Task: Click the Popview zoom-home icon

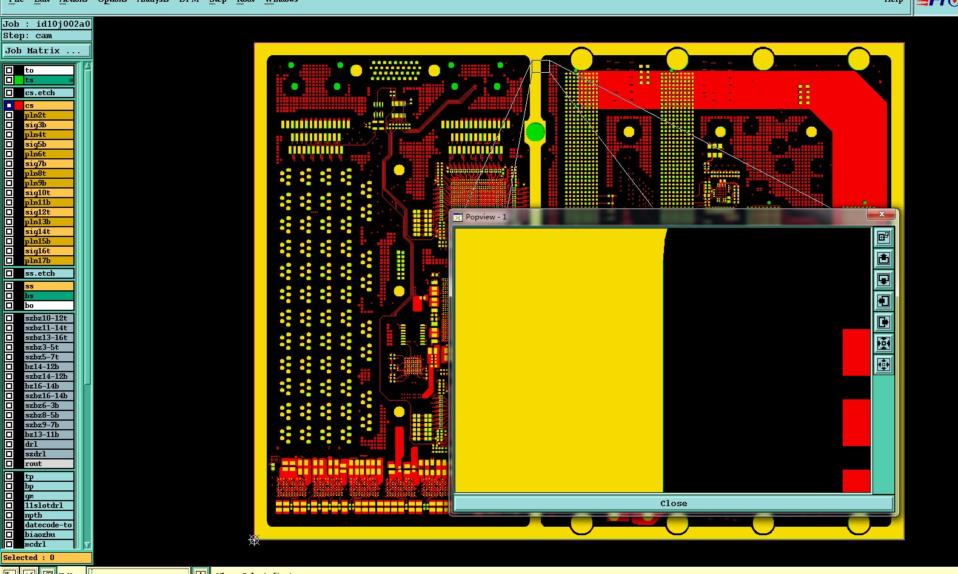Action: point(883,237)
